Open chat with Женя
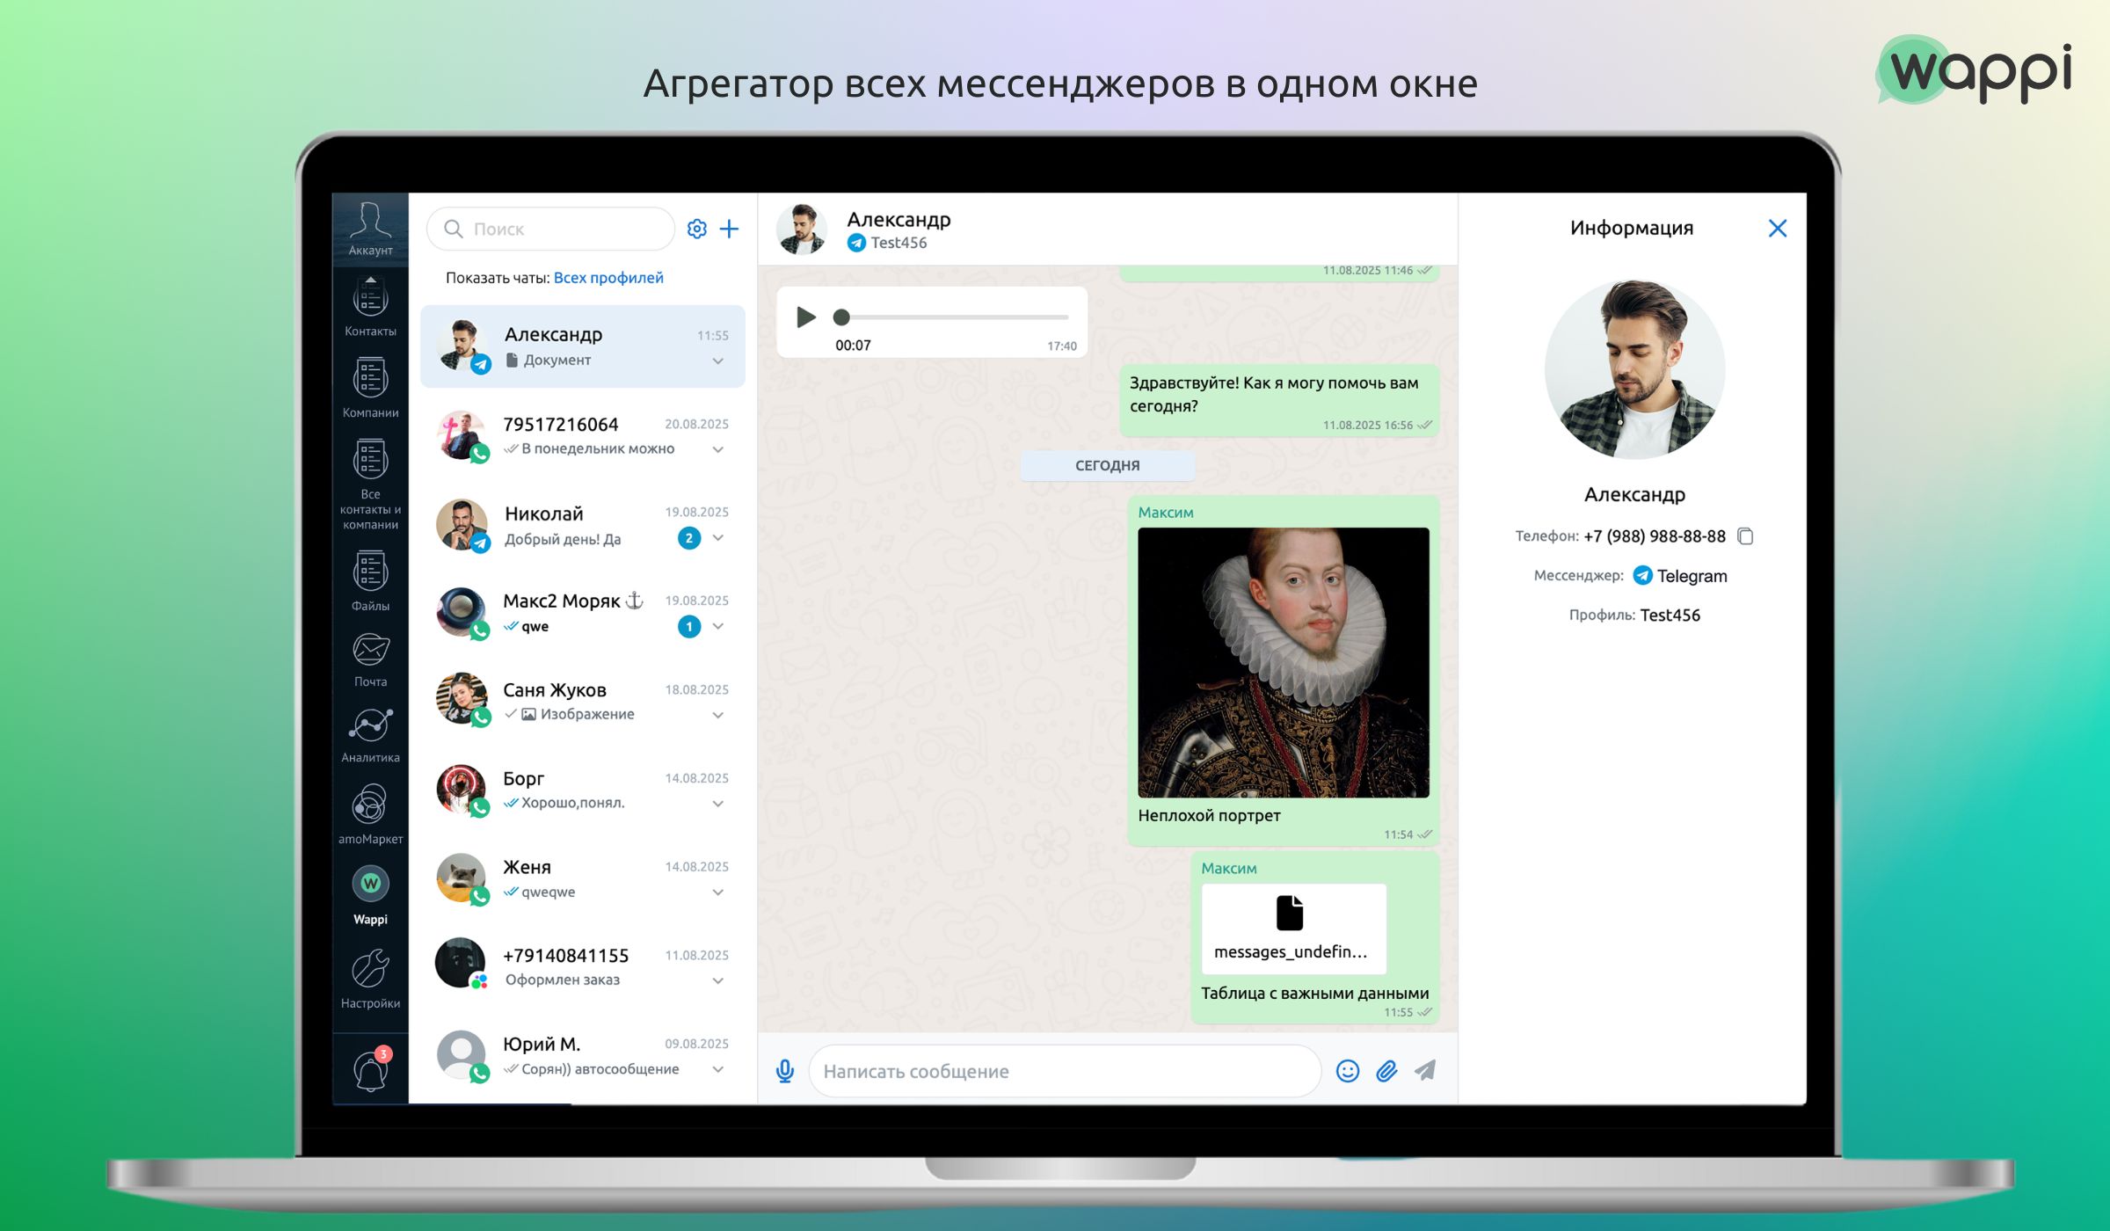The image size is (2110, 1231). pos(583,878)
